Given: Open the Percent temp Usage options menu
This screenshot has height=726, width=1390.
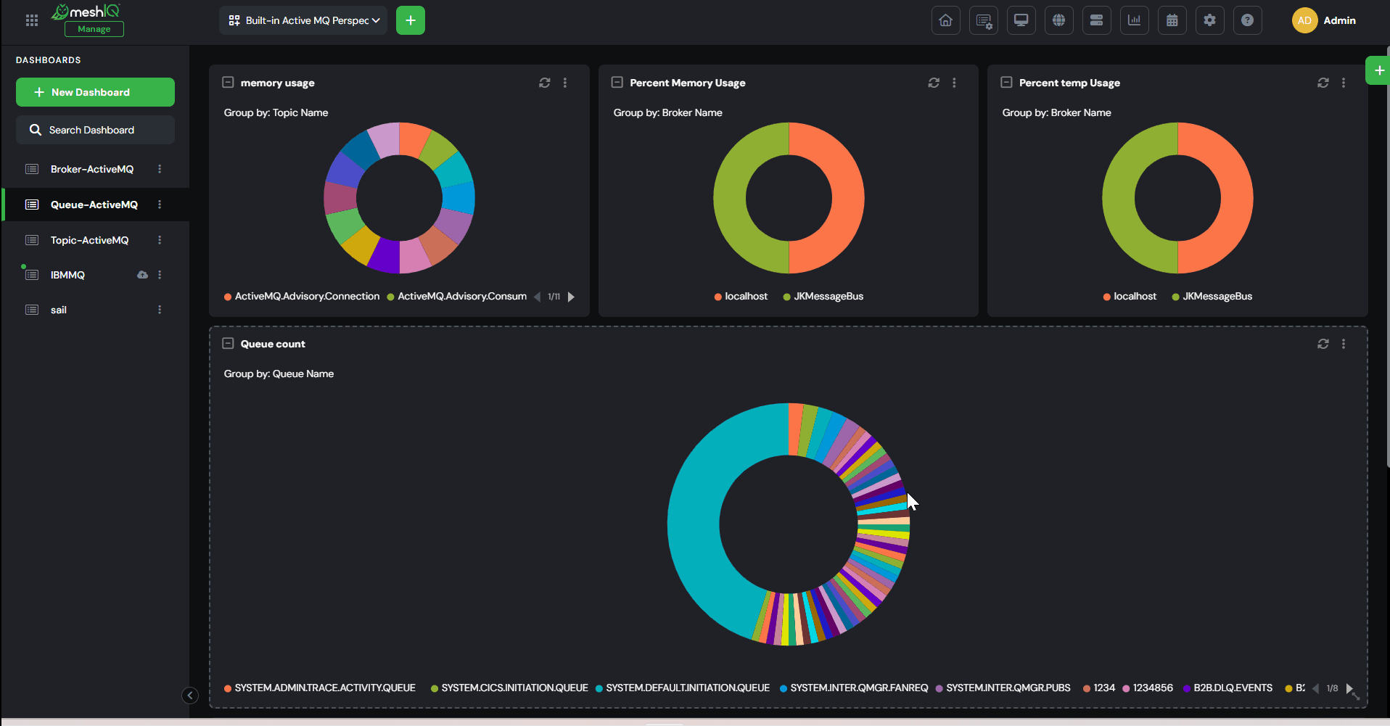Looking at the screenshot, I should [x=1344, y=83].
